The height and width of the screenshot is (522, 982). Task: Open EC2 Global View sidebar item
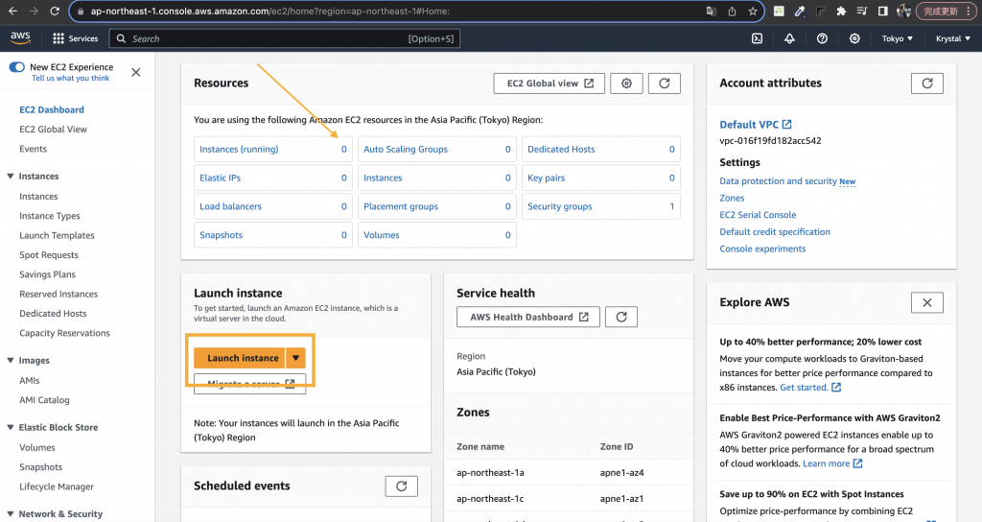54,130
